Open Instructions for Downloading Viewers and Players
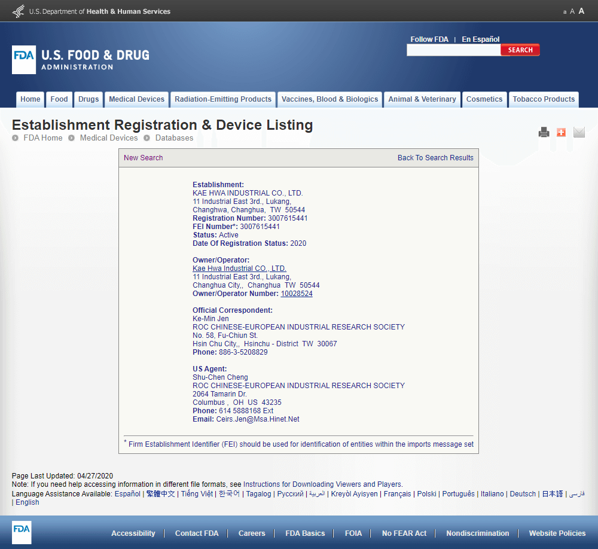The width and height of the screenshot is (598, 549). coord(322,484)
